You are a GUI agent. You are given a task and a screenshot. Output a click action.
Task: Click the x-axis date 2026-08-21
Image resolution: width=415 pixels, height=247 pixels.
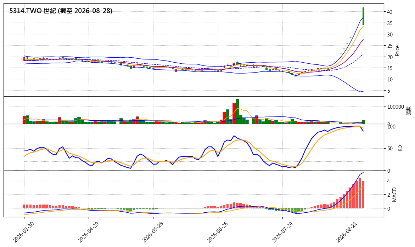(x=347, y=232)
